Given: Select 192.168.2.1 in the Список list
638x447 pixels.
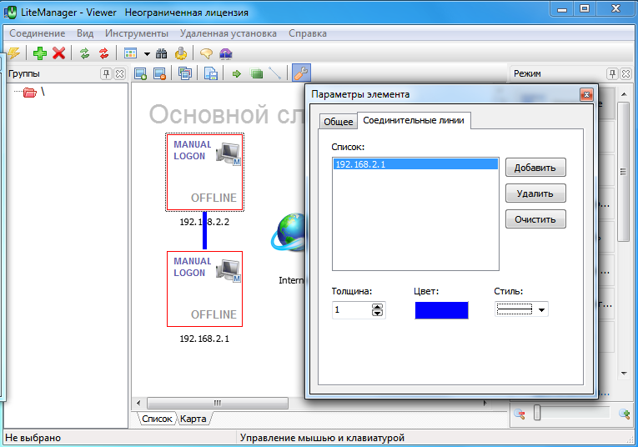Looking at the screenshot, I should coord(415,164).
